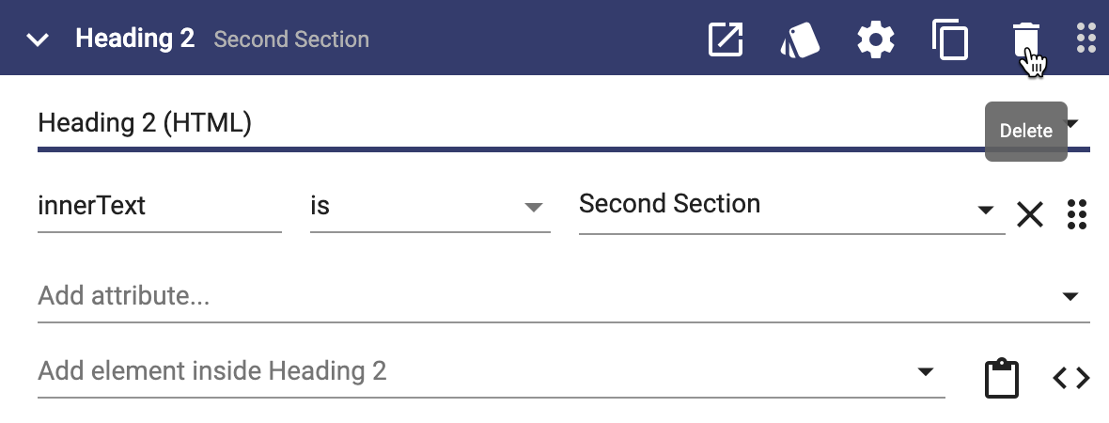Collapse the Heading 2 section chevron
The image size is (1109, 423).
(x=37, y=39)
